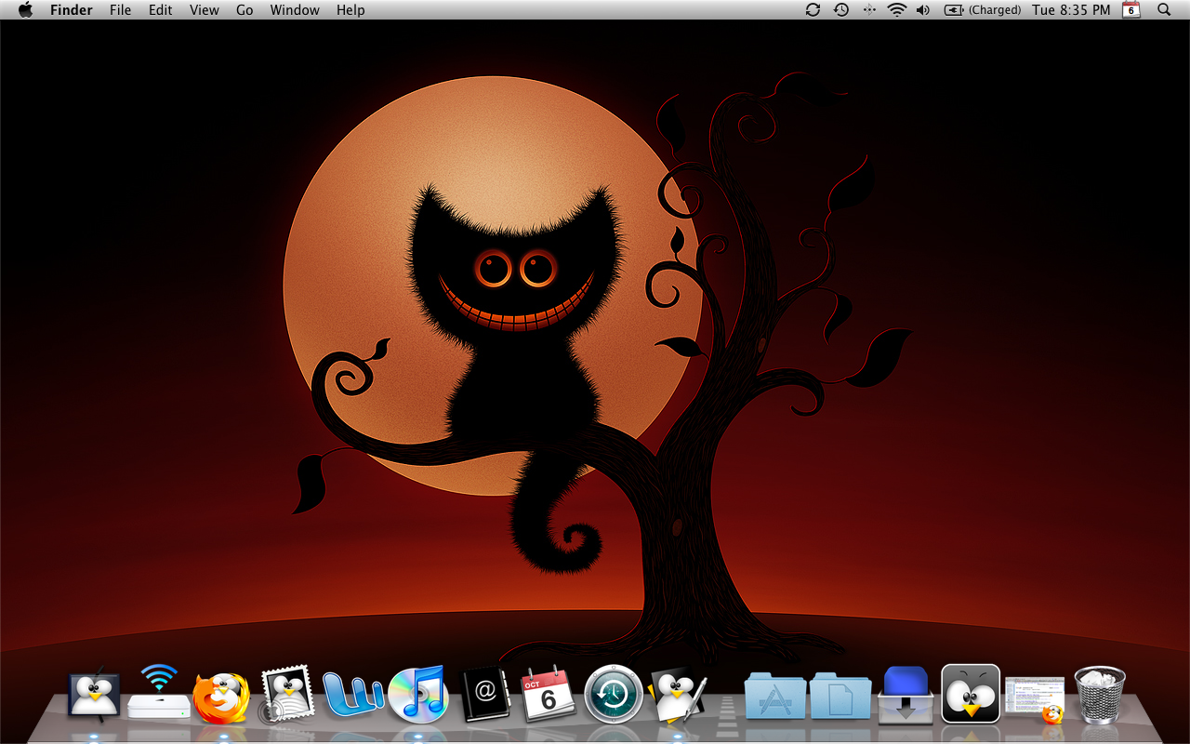Click the battery Charged indicator
Screen dimensions: 1190x744
pyautogui.click(x=983, y=10)
